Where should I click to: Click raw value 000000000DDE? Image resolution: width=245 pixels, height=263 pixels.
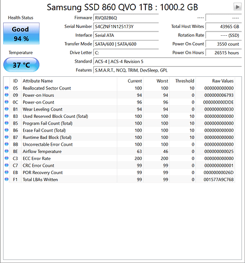point(218,102)
